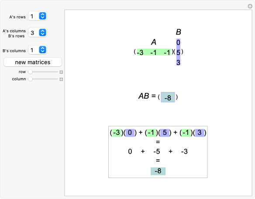Image resolution: width=255 pixels, height=199 pixels.
Task: Expand the row slider plus icon
Action: (61, 72)
